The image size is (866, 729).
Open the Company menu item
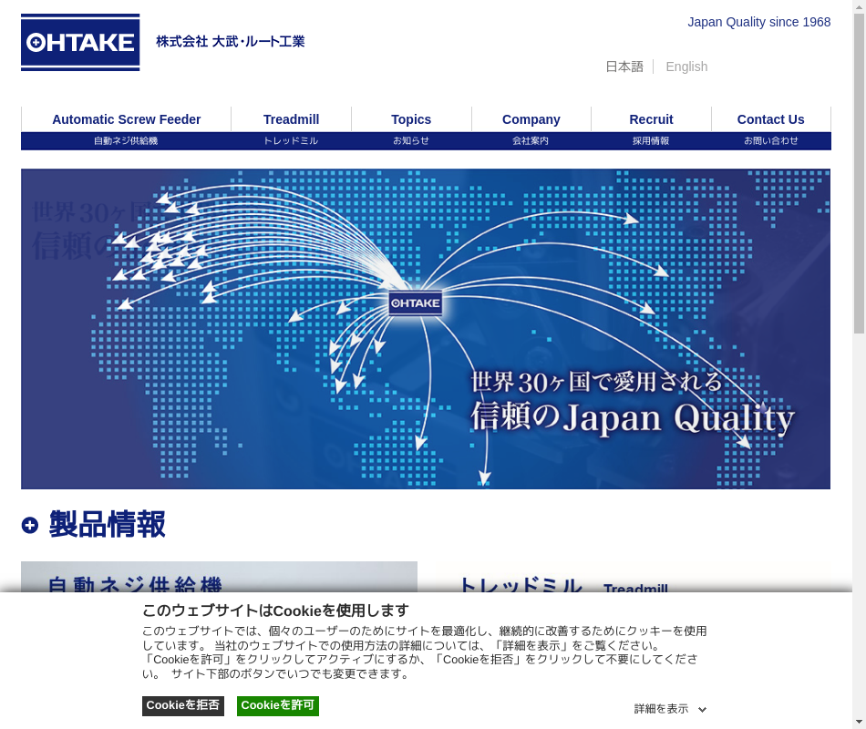[531, 119]
